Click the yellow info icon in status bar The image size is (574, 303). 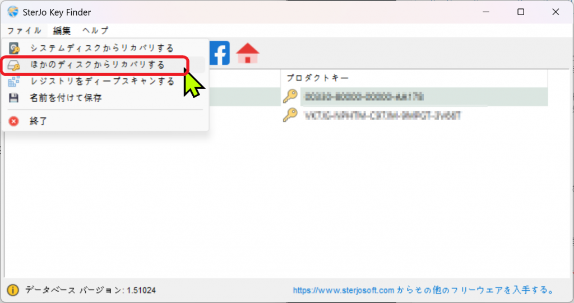point(13,290)
